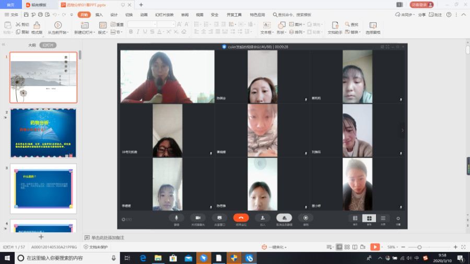Start recording the meeting
Image resolution: width=470 pixels, height=264 pixels.
305,218
